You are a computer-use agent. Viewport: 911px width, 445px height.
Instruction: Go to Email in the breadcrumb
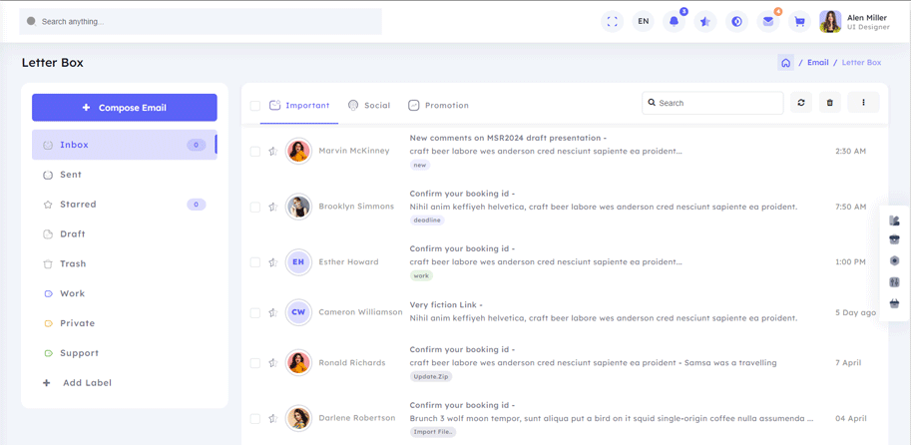point(817,63)
